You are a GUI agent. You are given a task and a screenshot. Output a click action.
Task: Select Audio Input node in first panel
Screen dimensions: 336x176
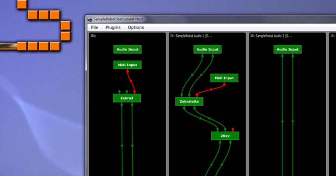click(x=127, y=49)
